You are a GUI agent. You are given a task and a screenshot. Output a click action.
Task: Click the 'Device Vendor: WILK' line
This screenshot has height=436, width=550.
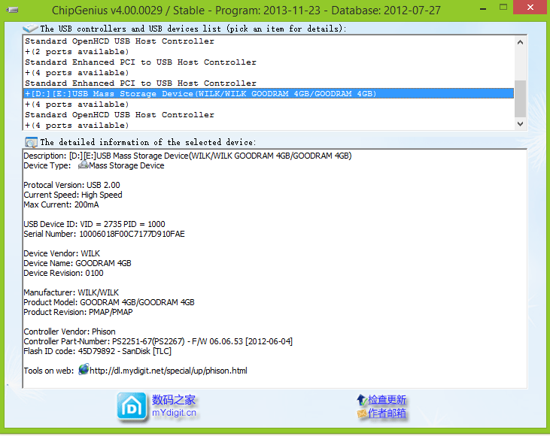coord(62,253)
